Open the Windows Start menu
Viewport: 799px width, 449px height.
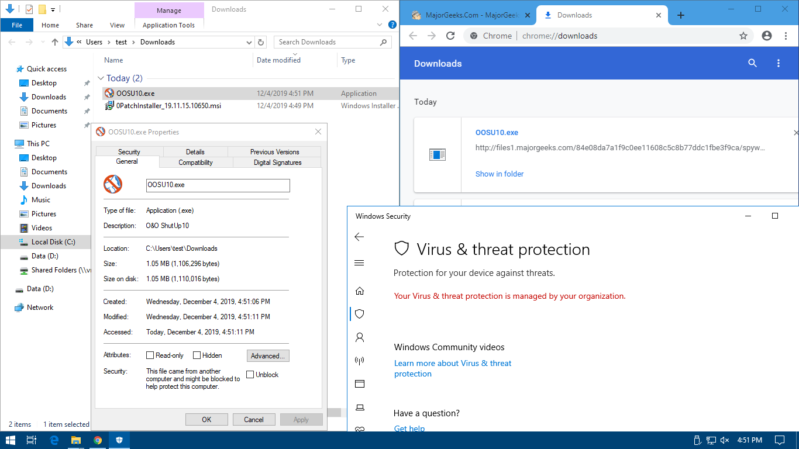tap(11, 440)
